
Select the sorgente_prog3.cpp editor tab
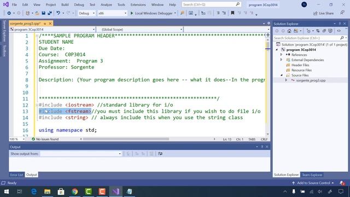[26, 24]
